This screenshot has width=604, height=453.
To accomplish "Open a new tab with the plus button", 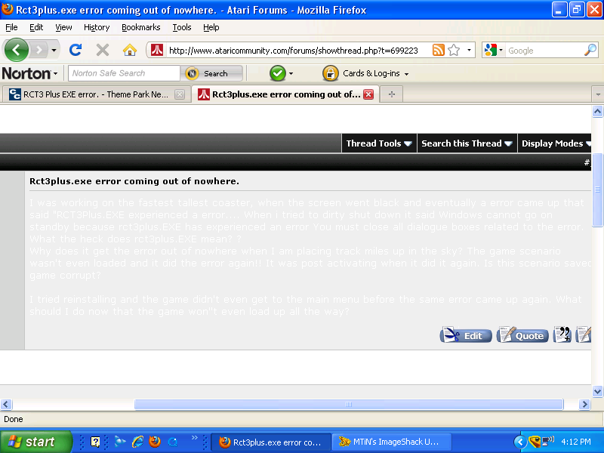I will [391, 94].
